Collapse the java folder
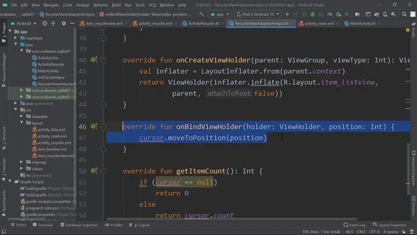417x235 pixels. (16, 44)
